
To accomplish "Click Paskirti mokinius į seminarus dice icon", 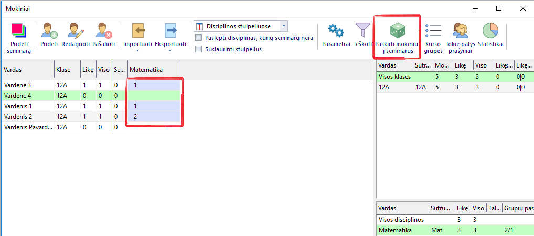I will pyautogui.click(x=397, y=31).
